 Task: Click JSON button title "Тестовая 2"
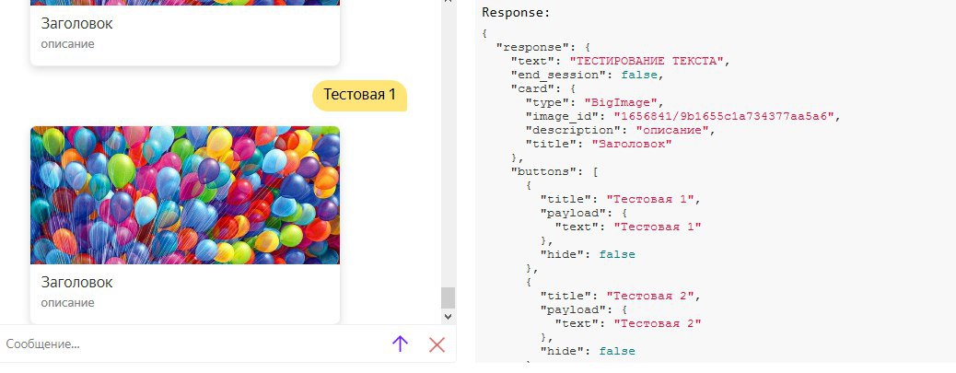point(650,297)
